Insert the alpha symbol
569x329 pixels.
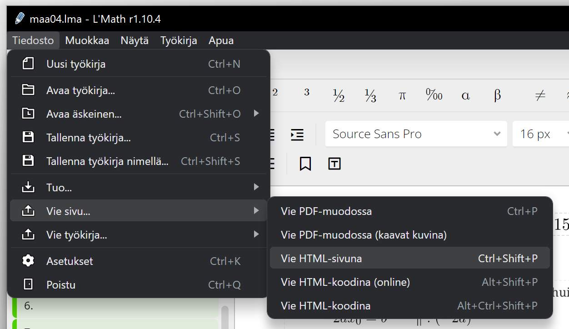pos(465,95)
